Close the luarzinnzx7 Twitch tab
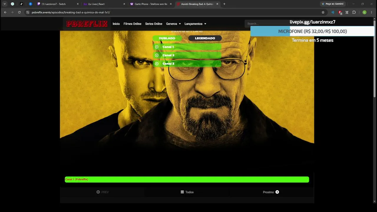377x212 pixels. coord(78,4)
